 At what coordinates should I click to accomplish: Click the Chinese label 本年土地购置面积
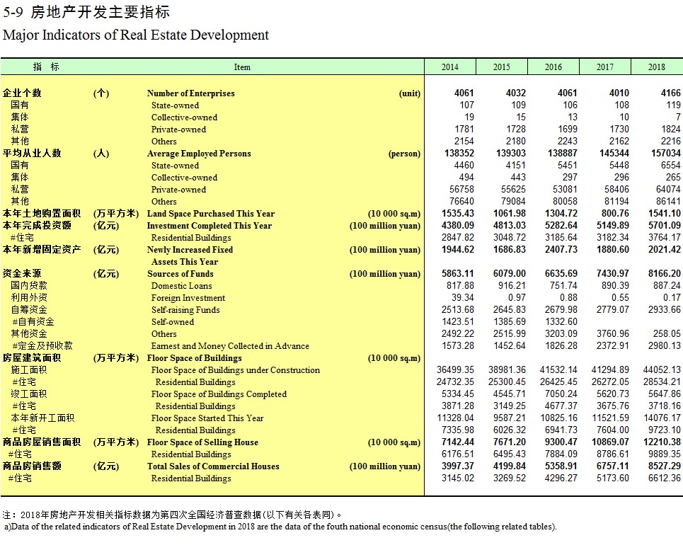pyautogui.click(x=42, y=214)
